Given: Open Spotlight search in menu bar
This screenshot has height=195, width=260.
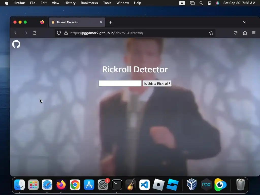Looking at the screenshot, I should pyautogui.click(x=201, y=3).
